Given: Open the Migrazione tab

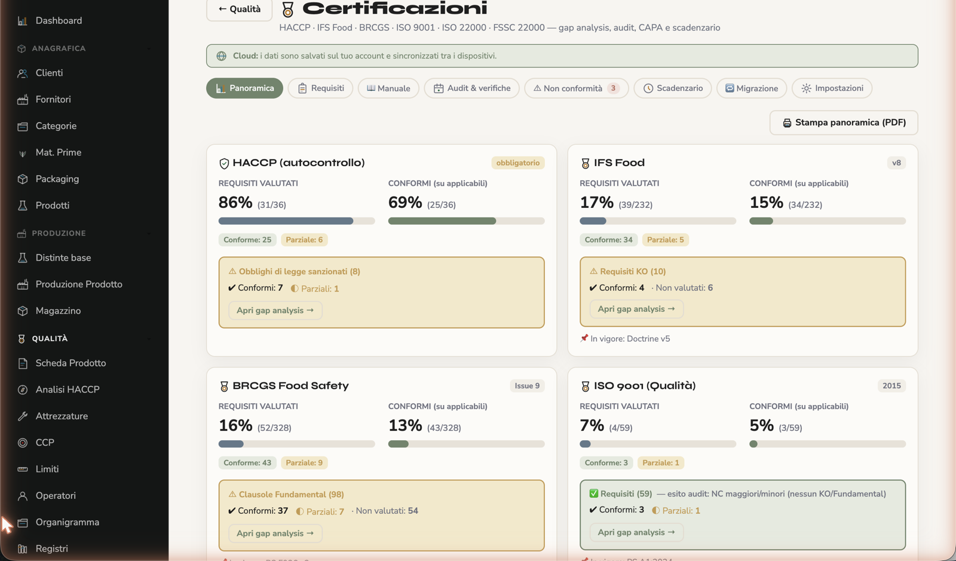Looking at the screenshot, I should (x=752, y=88).
